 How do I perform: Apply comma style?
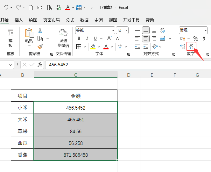tap(204, 39)
